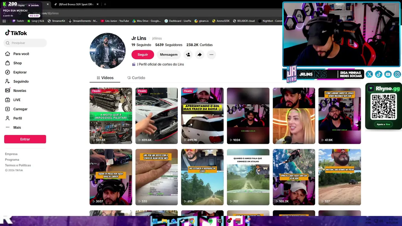The image size is (402, 226).
Task: Click the share arrow icon on profile
Action: tap(200, 55)
